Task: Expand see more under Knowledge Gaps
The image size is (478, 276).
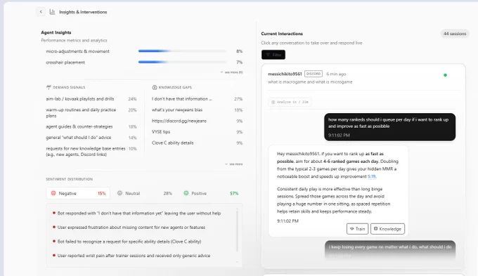Action: pyautogui.click(x=234, y=164)
